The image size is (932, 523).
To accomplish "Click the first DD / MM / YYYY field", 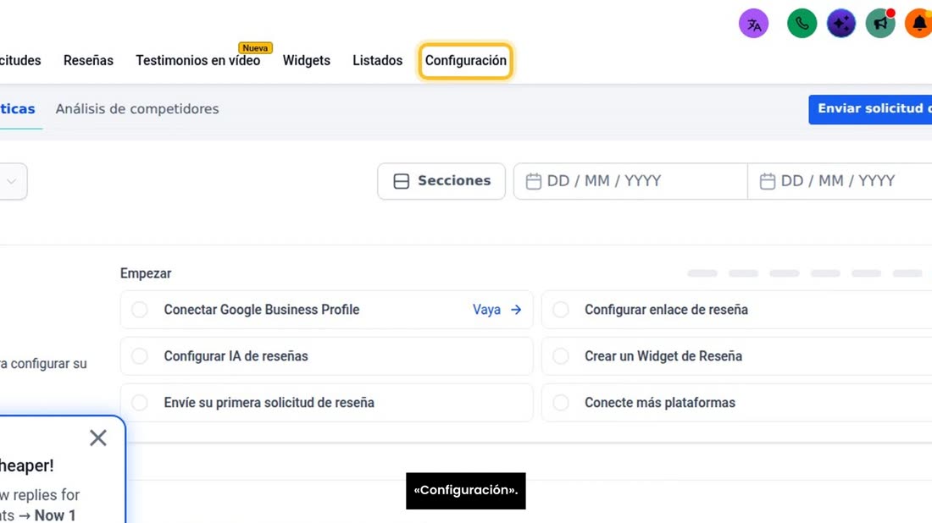I will pos(630,181).
